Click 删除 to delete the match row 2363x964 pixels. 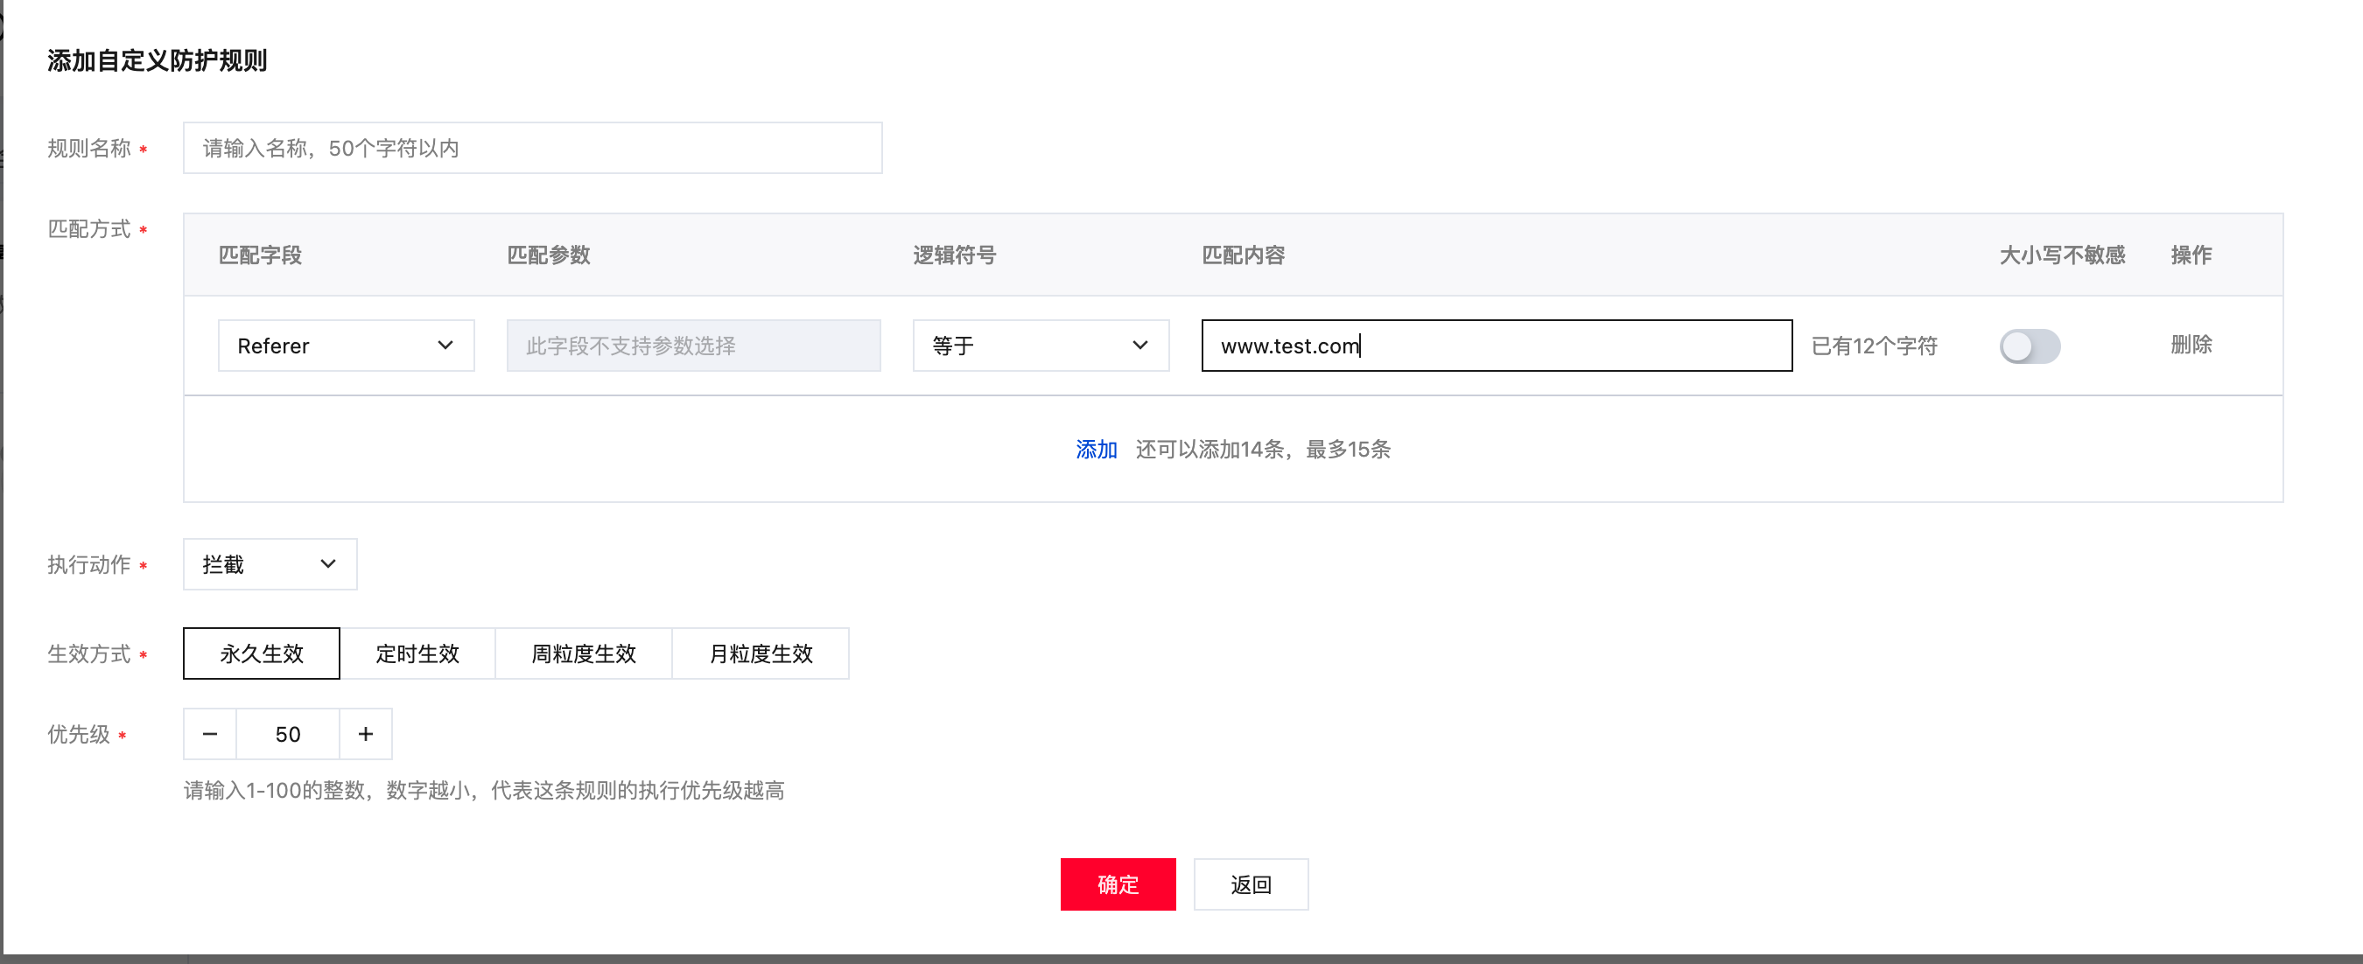coord(2191,344)
